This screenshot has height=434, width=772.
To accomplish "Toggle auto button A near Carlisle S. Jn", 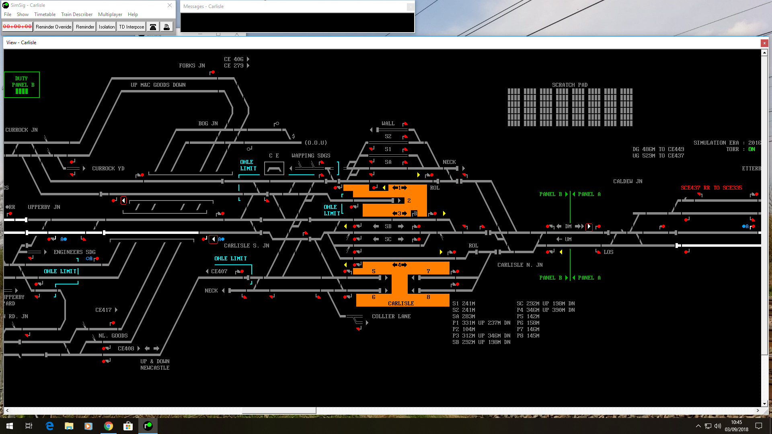I will (x=221, y=240).
